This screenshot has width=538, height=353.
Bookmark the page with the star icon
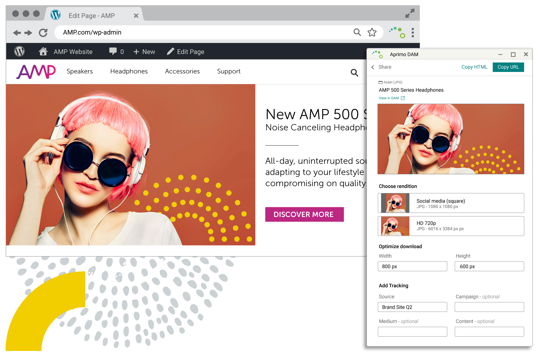click(372, 32)
